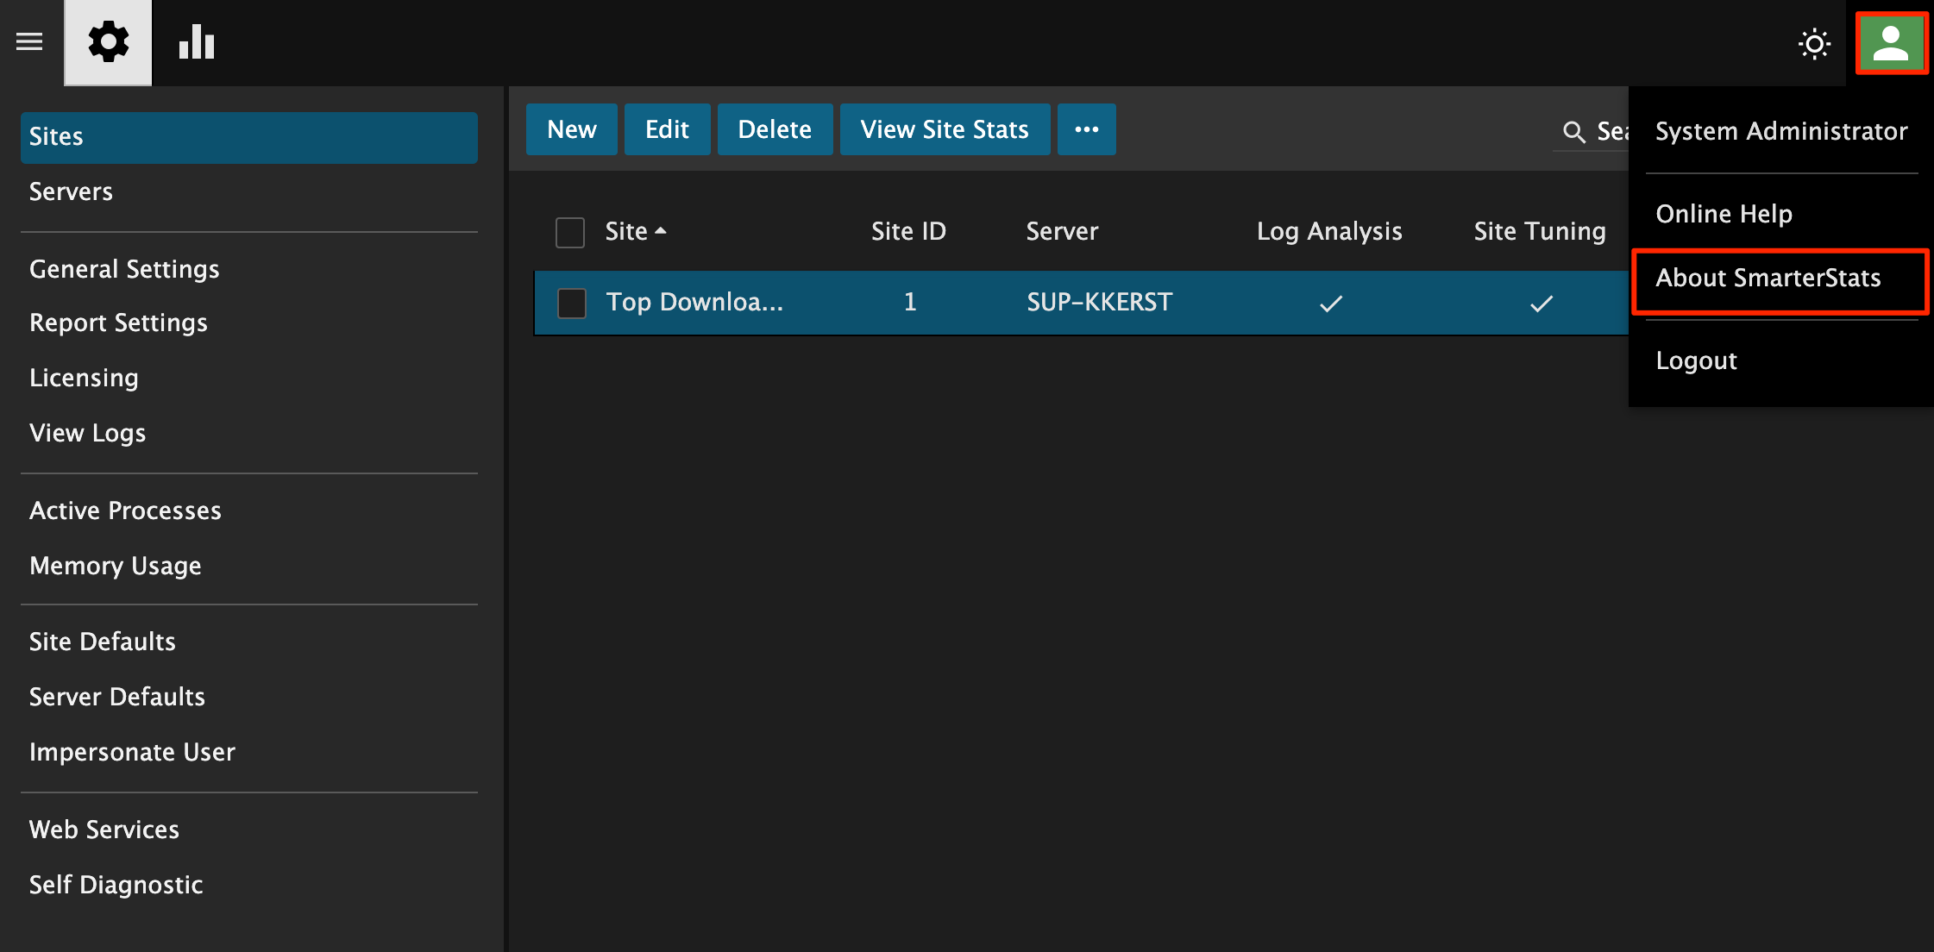Click the Log Analysis checkmark for Top Downloads
The height and width of the screenshot is (952, 1934).
coord(1331,303)
